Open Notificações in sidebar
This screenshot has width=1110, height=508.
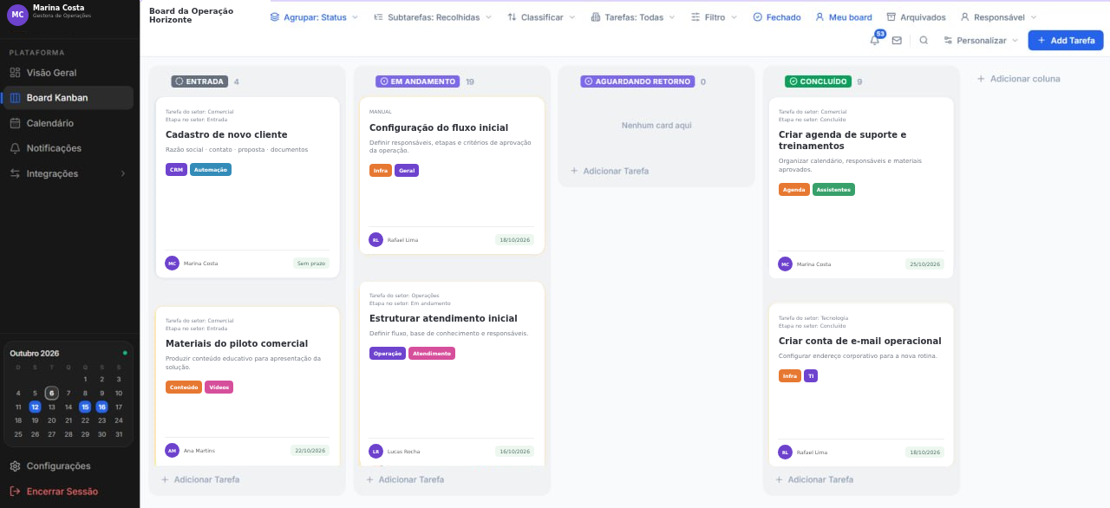[68, 148]
